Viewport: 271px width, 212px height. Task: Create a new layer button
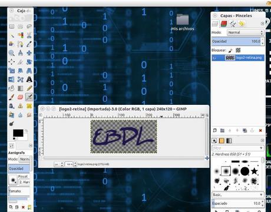tap(214, 130)
